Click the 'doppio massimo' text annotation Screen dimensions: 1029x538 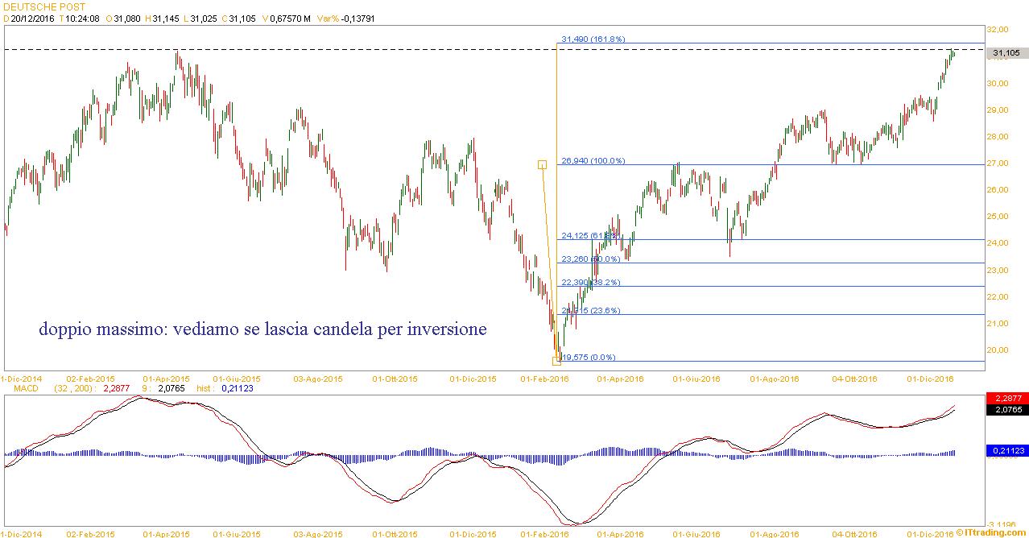point(262,329)
